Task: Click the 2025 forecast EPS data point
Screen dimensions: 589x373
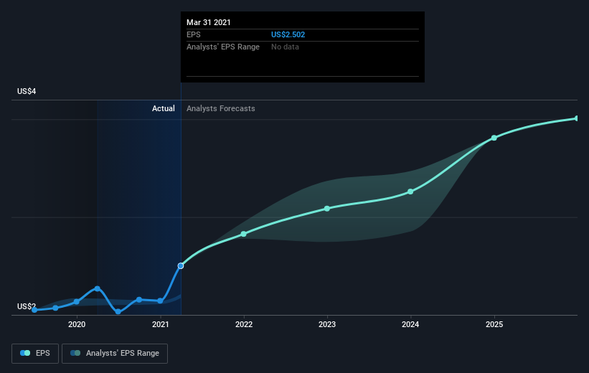Action: click(x=494, y=138)
